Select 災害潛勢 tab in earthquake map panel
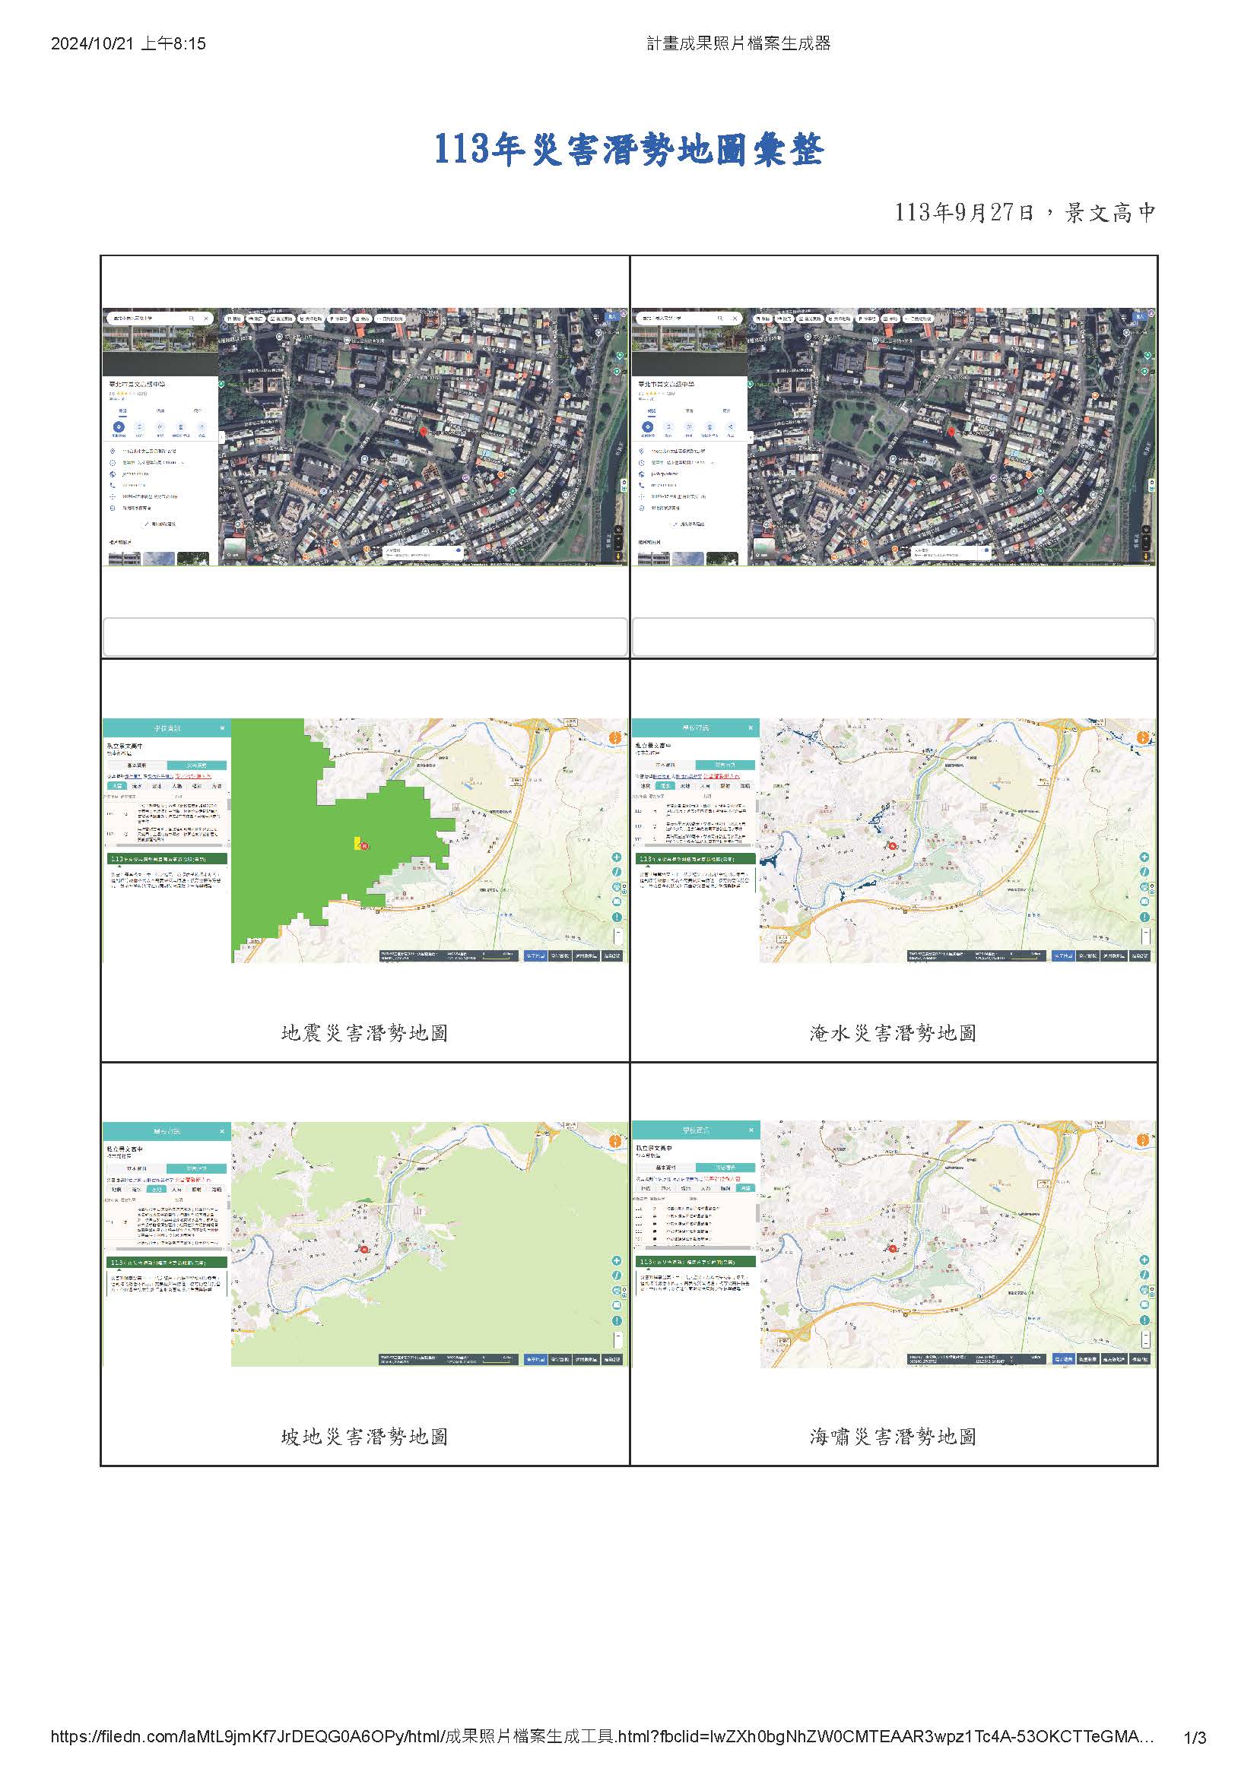 coord(198,765)
